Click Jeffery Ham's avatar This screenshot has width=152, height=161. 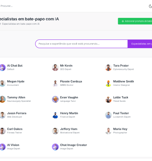pos(55,131)
